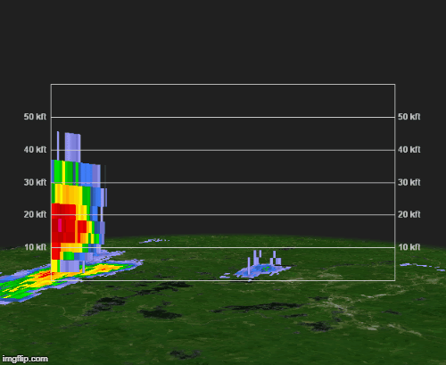446x365 pixels.
Task: Click the left 50 kft altitude label
Action: (x=35, y=117)
